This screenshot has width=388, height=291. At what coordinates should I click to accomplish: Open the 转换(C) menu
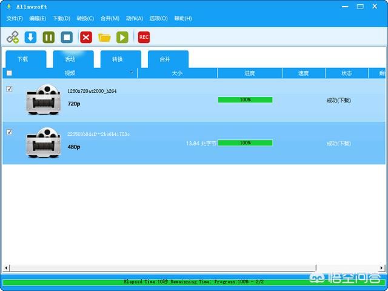[x=85, y=19]
